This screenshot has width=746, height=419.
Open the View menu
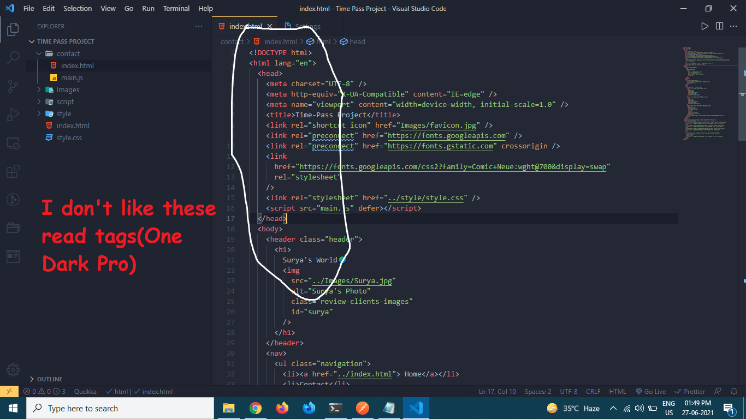(108, 9)
